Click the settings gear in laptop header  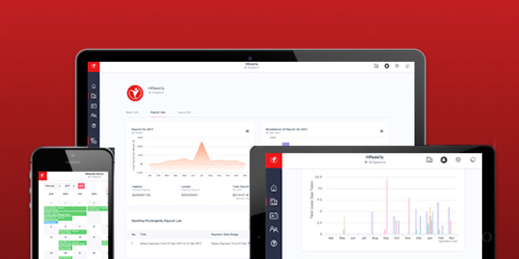pyautogui.click(x=397, y=66)
